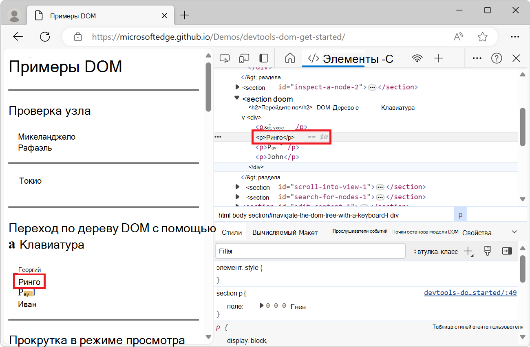Select the inspect element tool in DevTools
The image size is (530, 347).
225,58
